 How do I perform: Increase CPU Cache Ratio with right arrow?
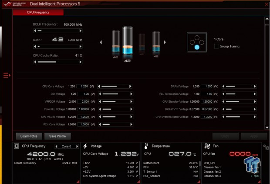[81, 62]
